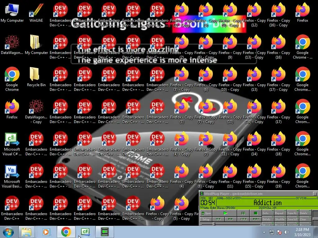Select Firefox - Copy (11) - Copy icon
Image resolution: width=318 pixels, height=238 pixels.
(230, 144)
